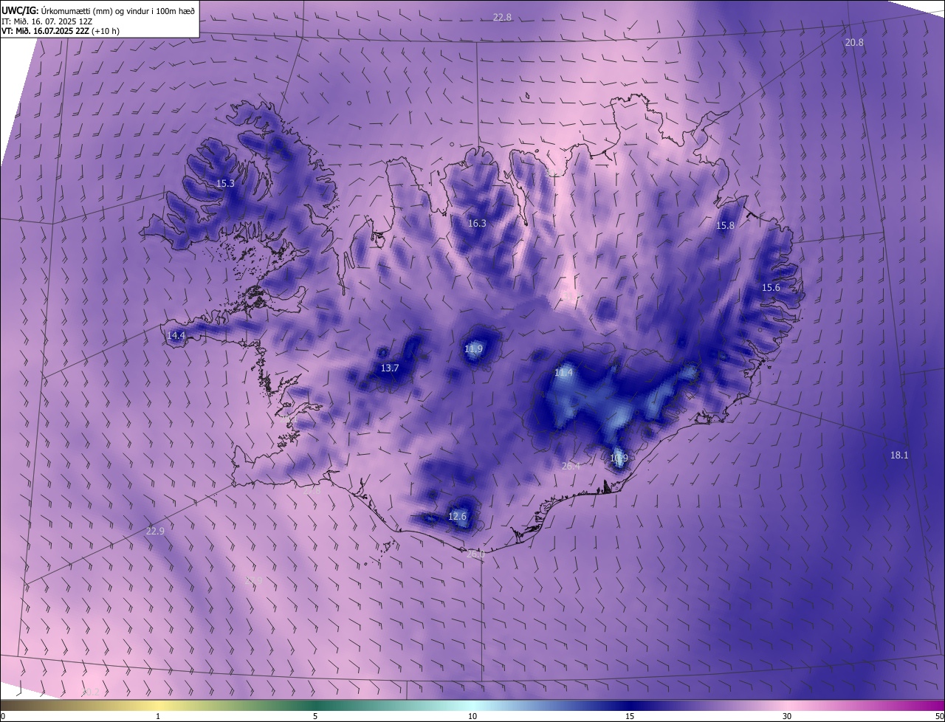Click the 12.6 value in south Iceland
945x722 pixels.
457,516
